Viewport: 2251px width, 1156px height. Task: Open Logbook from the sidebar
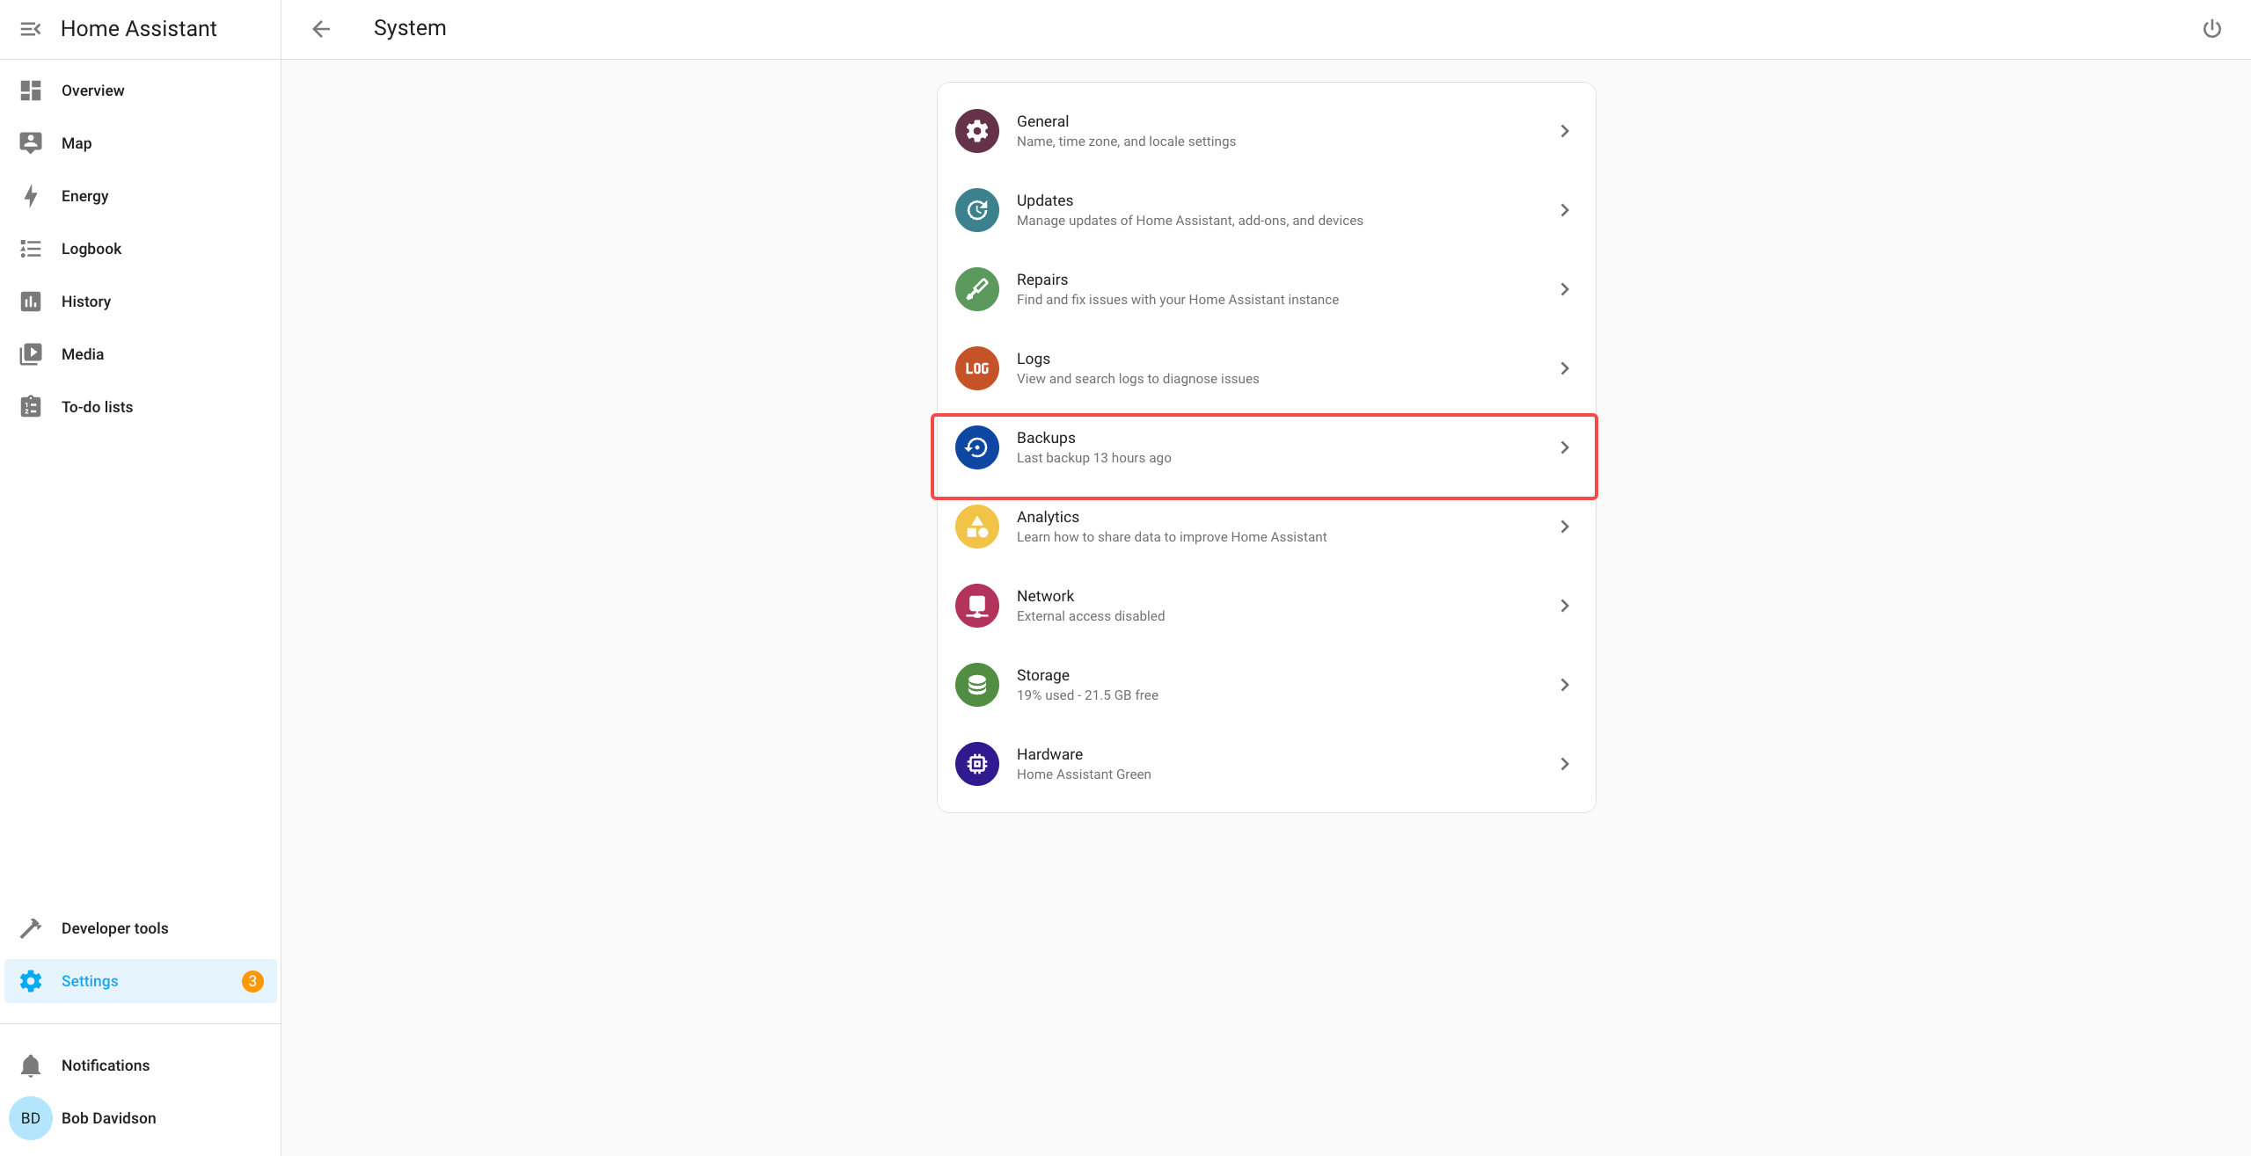141,249
